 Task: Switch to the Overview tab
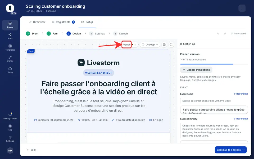37,22
